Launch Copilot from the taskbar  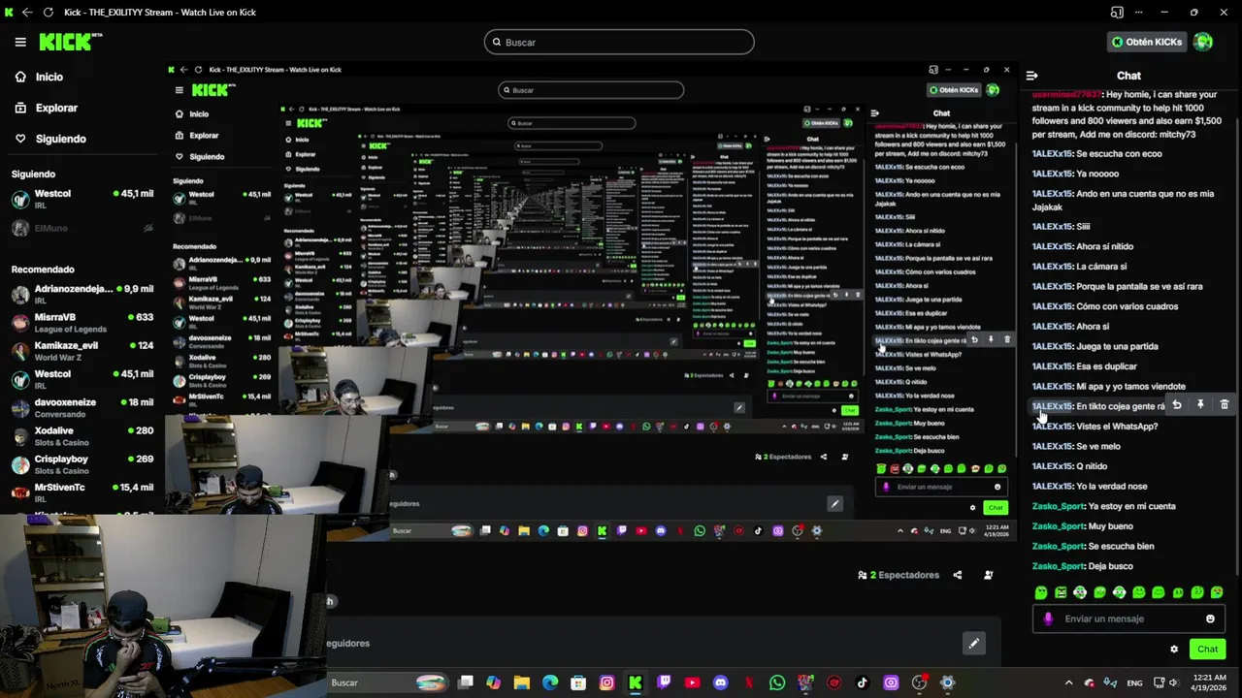(494, 682)
